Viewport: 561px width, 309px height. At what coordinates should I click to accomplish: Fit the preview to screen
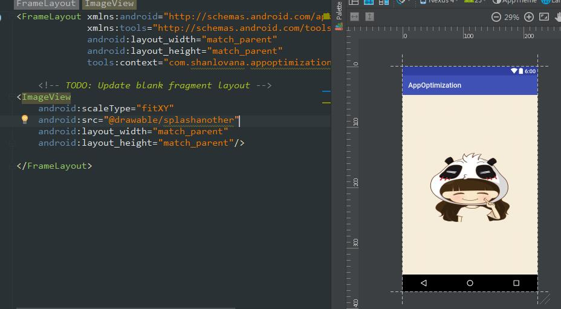click(544, 17)
